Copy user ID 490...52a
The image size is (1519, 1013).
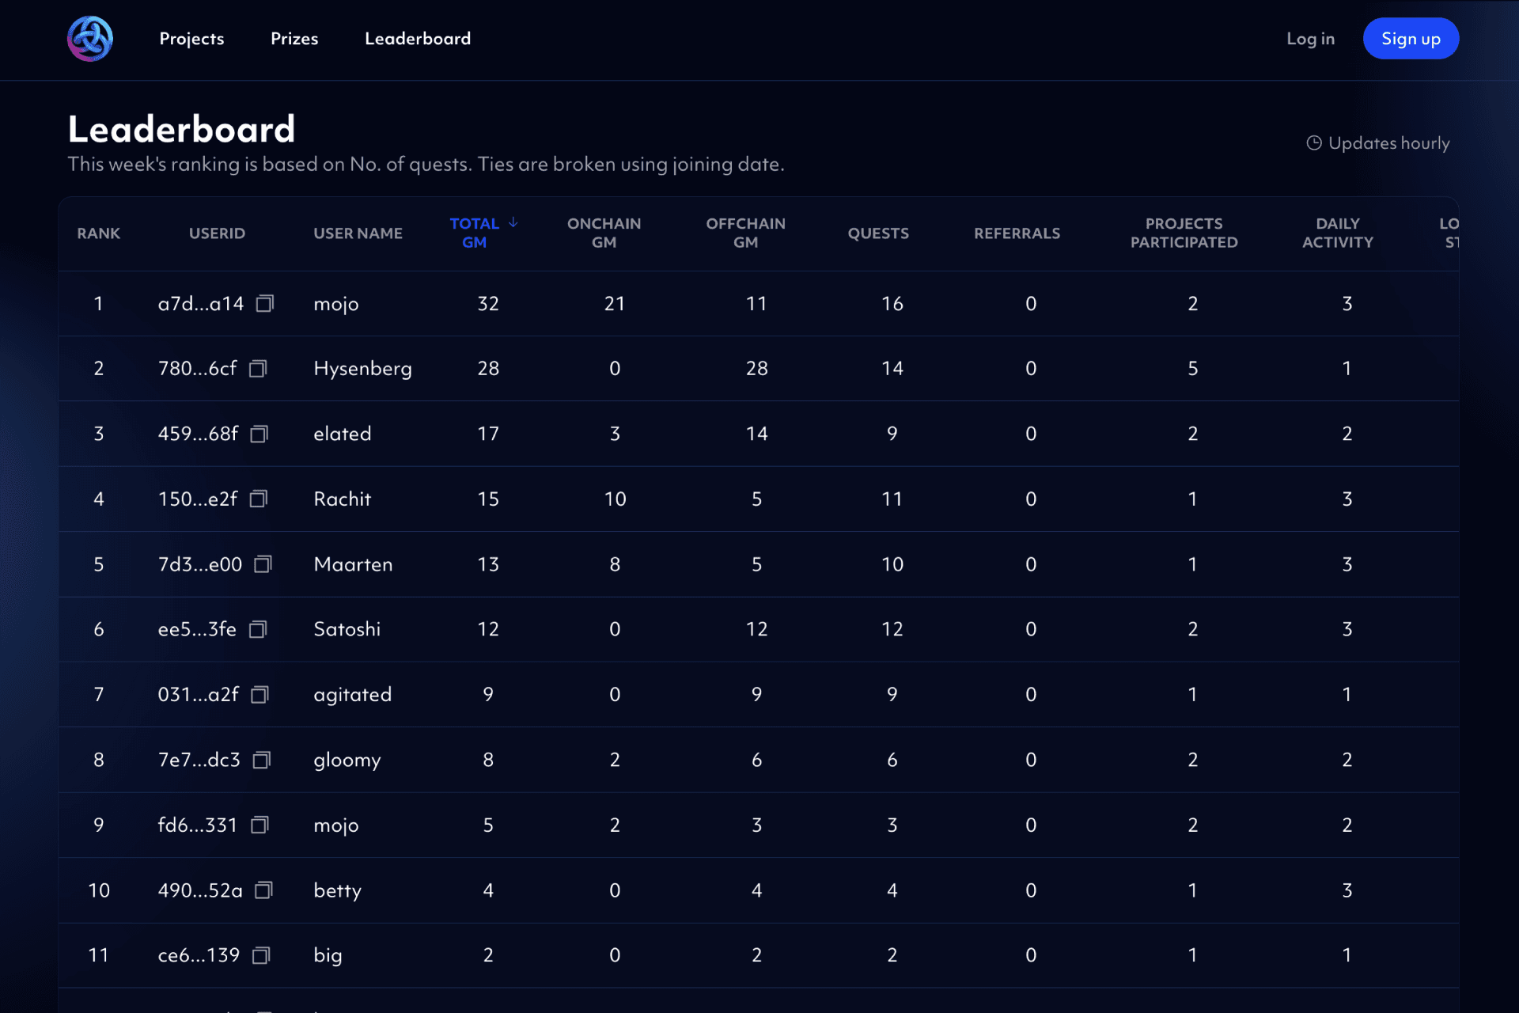coord(264,890)
